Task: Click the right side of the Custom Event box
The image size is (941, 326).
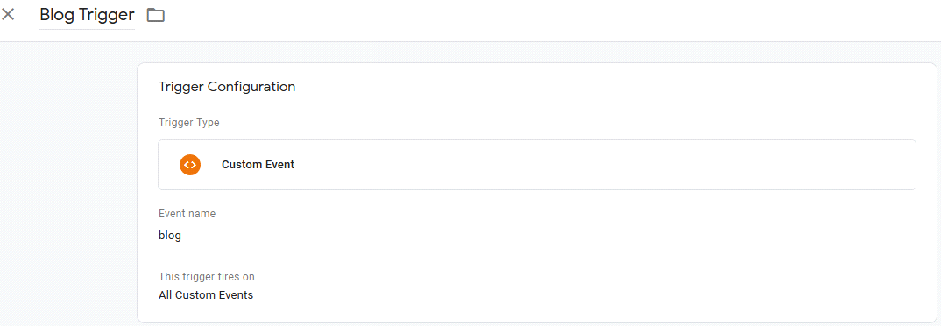Action: pos(780,165)
